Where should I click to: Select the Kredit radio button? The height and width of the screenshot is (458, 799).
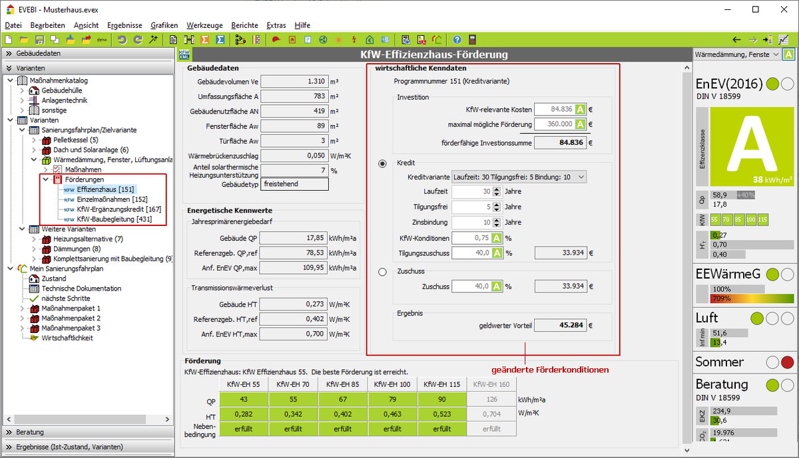[382, 164]
